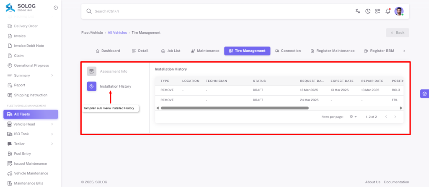Screen dimensions: 429x187
Task: Open the user profile avatar
Action: pyautogui.click(x=399, y=11)
